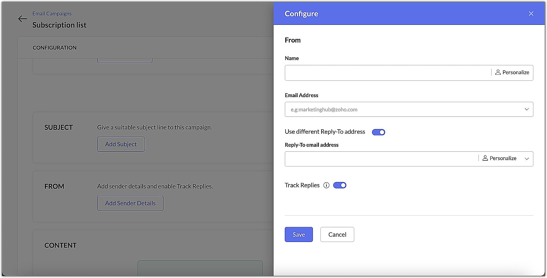Click the 'Use different Reply-To address' label
The height and width of the screenshot is (278, 547).
[325, 132]
